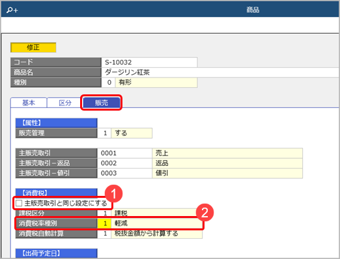
Task: Click the 主販売取引 code 0001
Action: pos(125,153)
